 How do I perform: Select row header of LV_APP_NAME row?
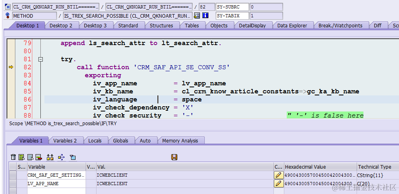pyautogui.click(x=13, y=184)
